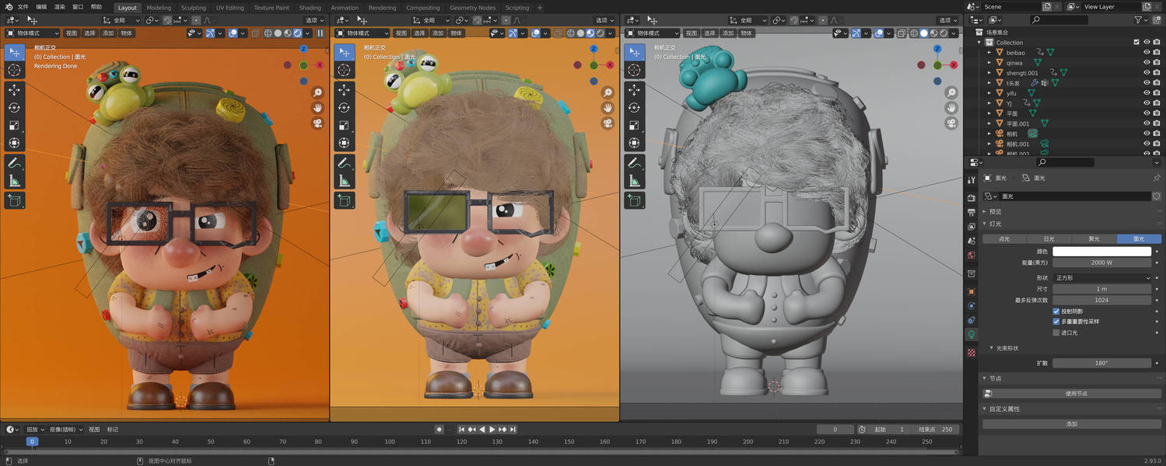Switch to the Modeling workspace tab
The image size is (1166, 466).
click(x=159, y=8)
